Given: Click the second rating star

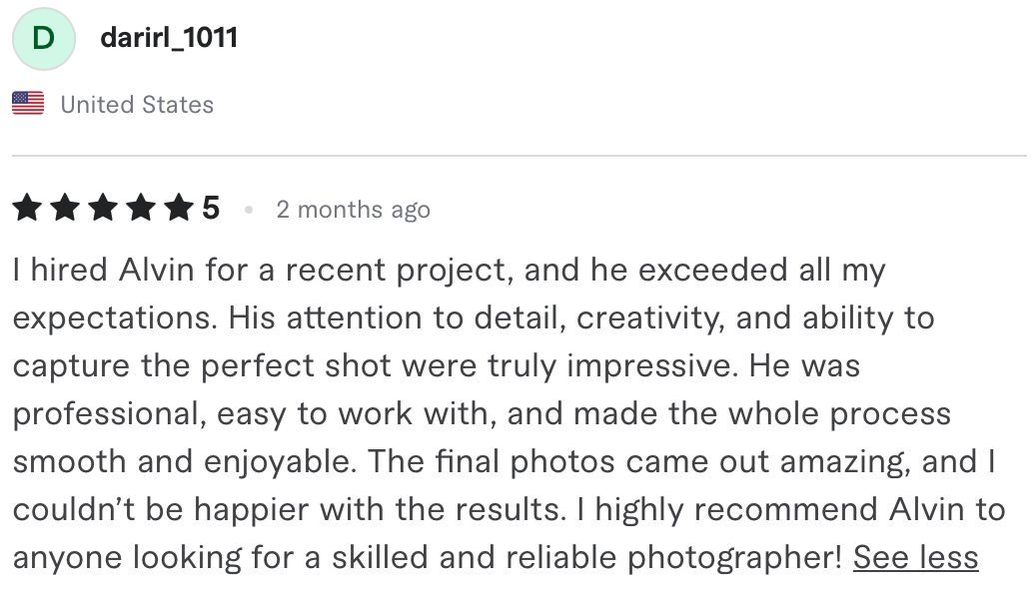Looking at the screenshot, I should 65,208.
